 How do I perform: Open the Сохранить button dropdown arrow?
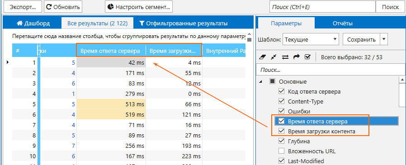click(x=384, y=40)
